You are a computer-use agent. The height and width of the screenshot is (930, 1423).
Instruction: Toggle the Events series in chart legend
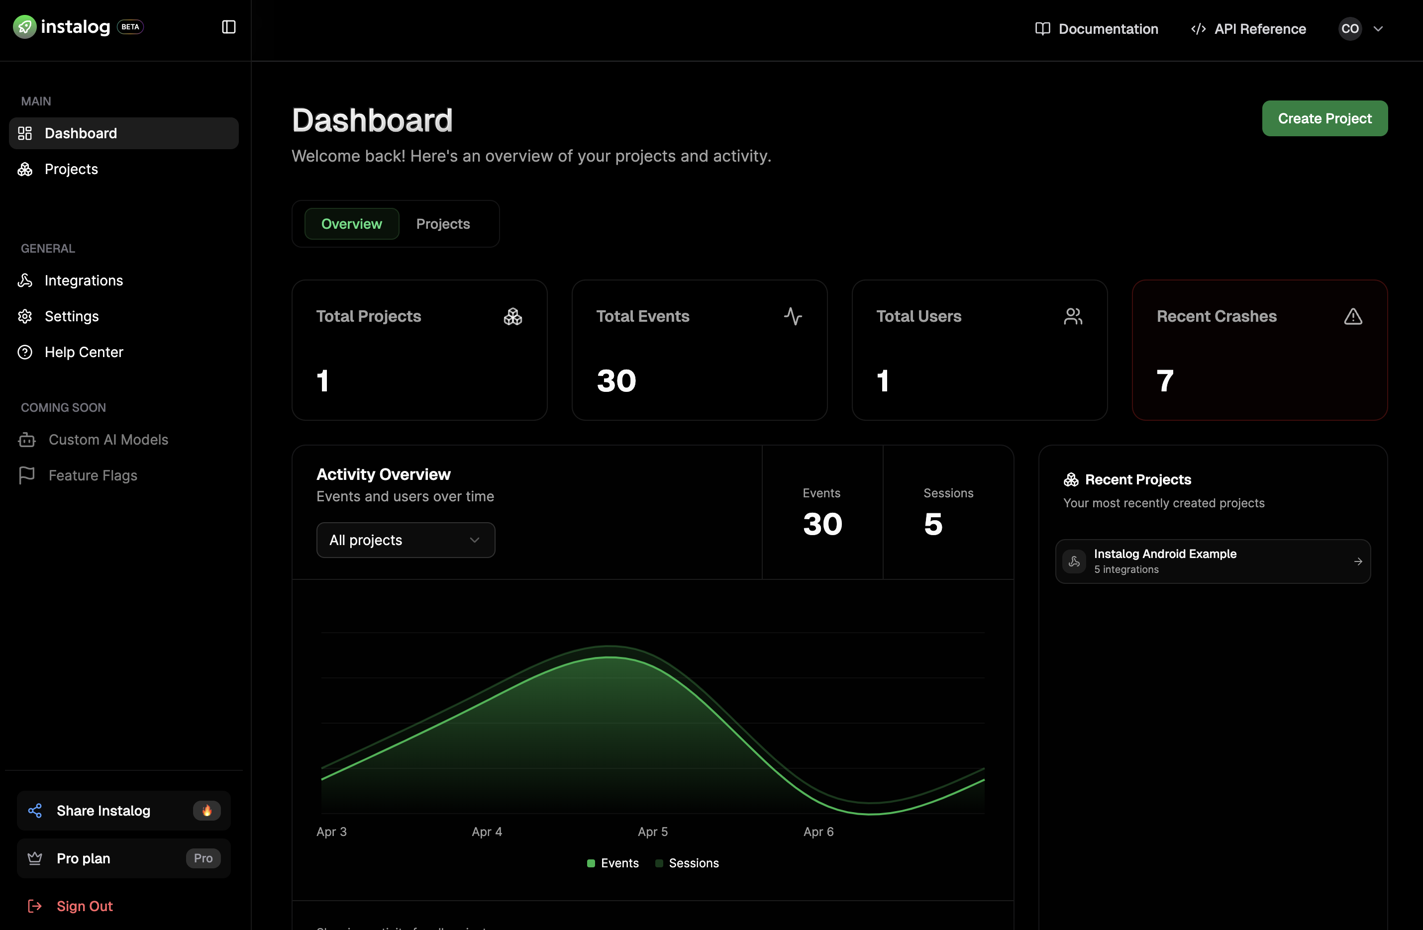(613, 863)
